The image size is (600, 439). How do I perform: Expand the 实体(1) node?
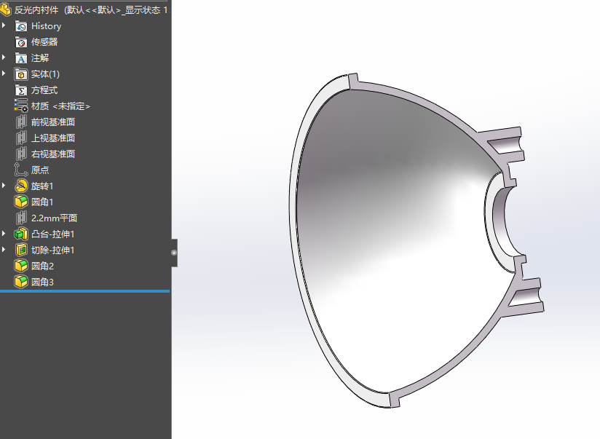point(4,74)
